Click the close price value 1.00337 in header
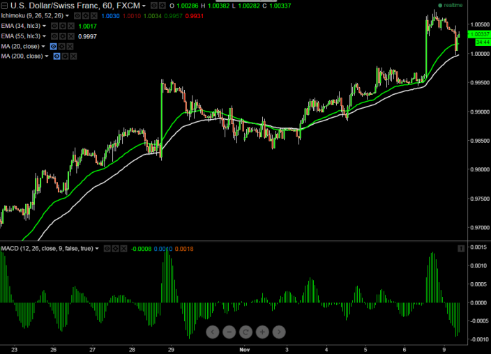The width and height of the screenshot is (491, 354). tap(280, 6)
